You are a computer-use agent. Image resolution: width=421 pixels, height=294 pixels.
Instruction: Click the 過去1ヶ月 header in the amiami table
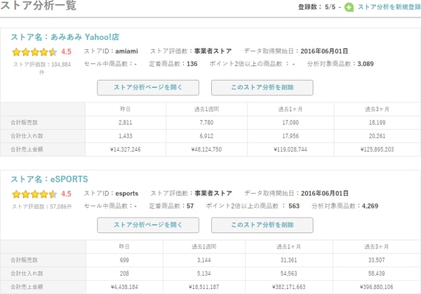click(290, 109)
